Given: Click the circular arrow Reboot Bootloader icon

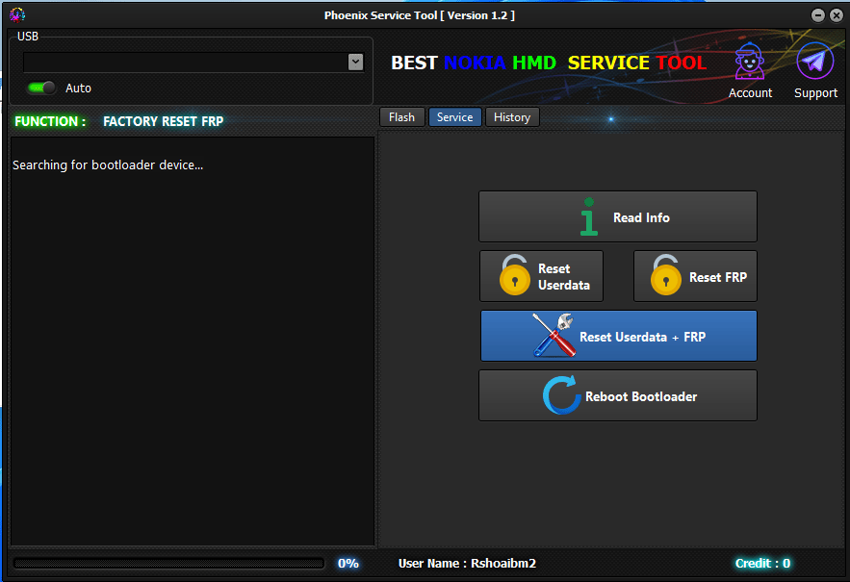Looking at the screenshot, I should [x=562, y=394].
